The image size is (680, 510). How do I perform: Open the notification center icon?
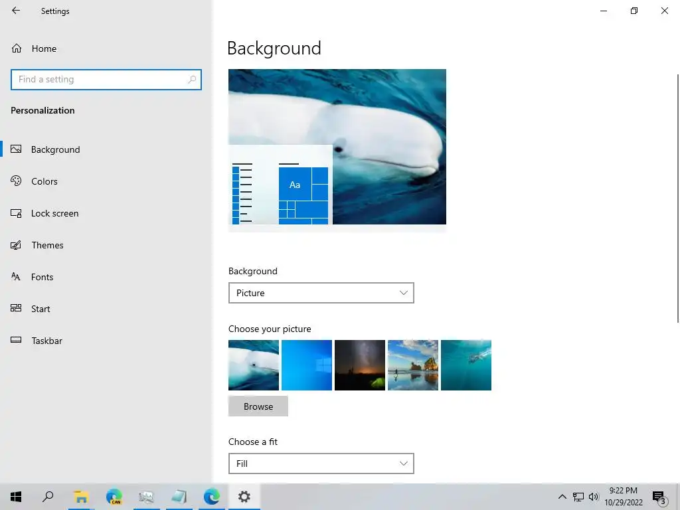659,497
